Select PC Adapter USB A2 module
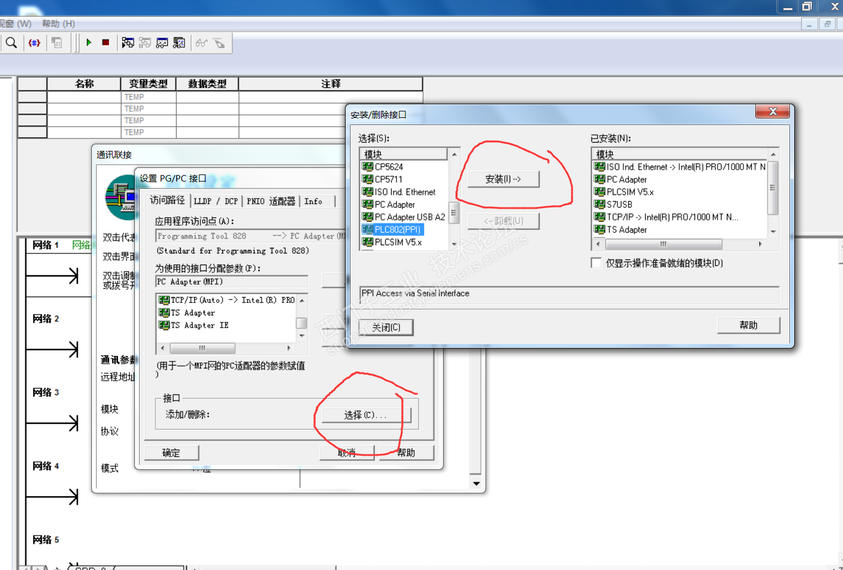The height and width of the screenshot is (570, 843). (409, 217)
